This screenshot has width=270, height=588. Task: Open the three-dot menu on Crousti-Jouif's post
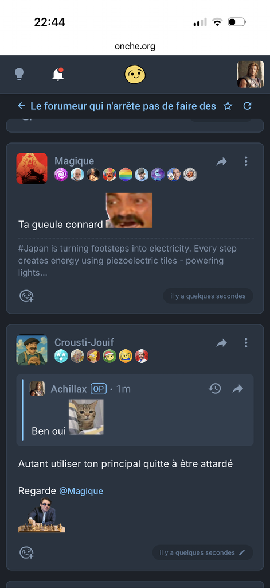click(246, 343)
